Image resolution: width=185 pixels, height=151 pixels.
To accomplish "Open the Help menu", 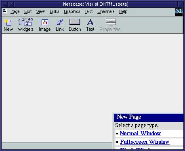I will click(x=123, y=12).
